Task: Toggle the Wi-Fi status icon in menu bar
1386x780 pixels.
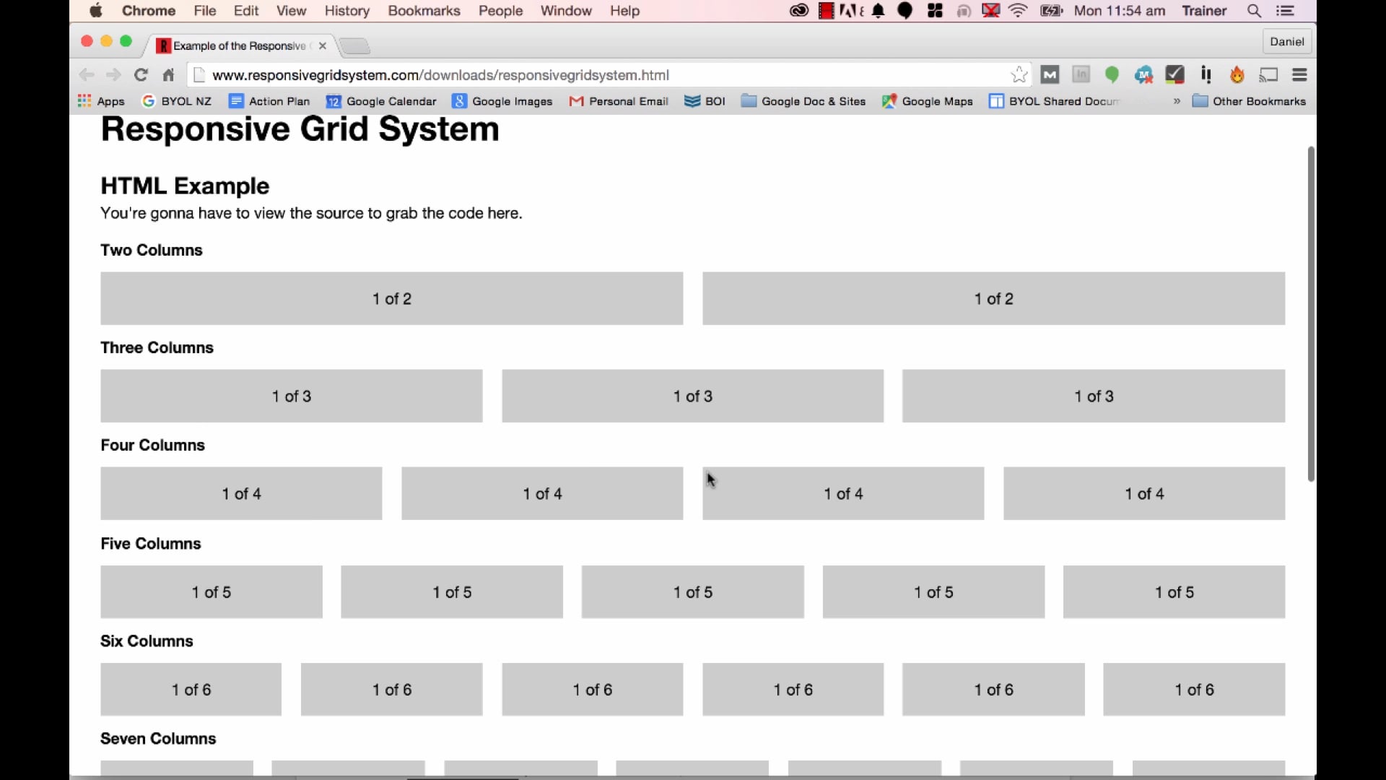Action: 1018,11
